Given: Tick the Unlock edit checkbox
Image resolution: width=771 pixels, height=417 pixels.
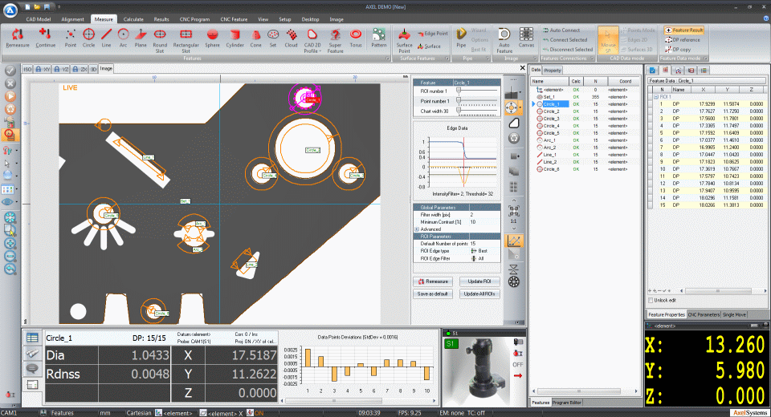Looking at the screenshot, I should 651,300.
